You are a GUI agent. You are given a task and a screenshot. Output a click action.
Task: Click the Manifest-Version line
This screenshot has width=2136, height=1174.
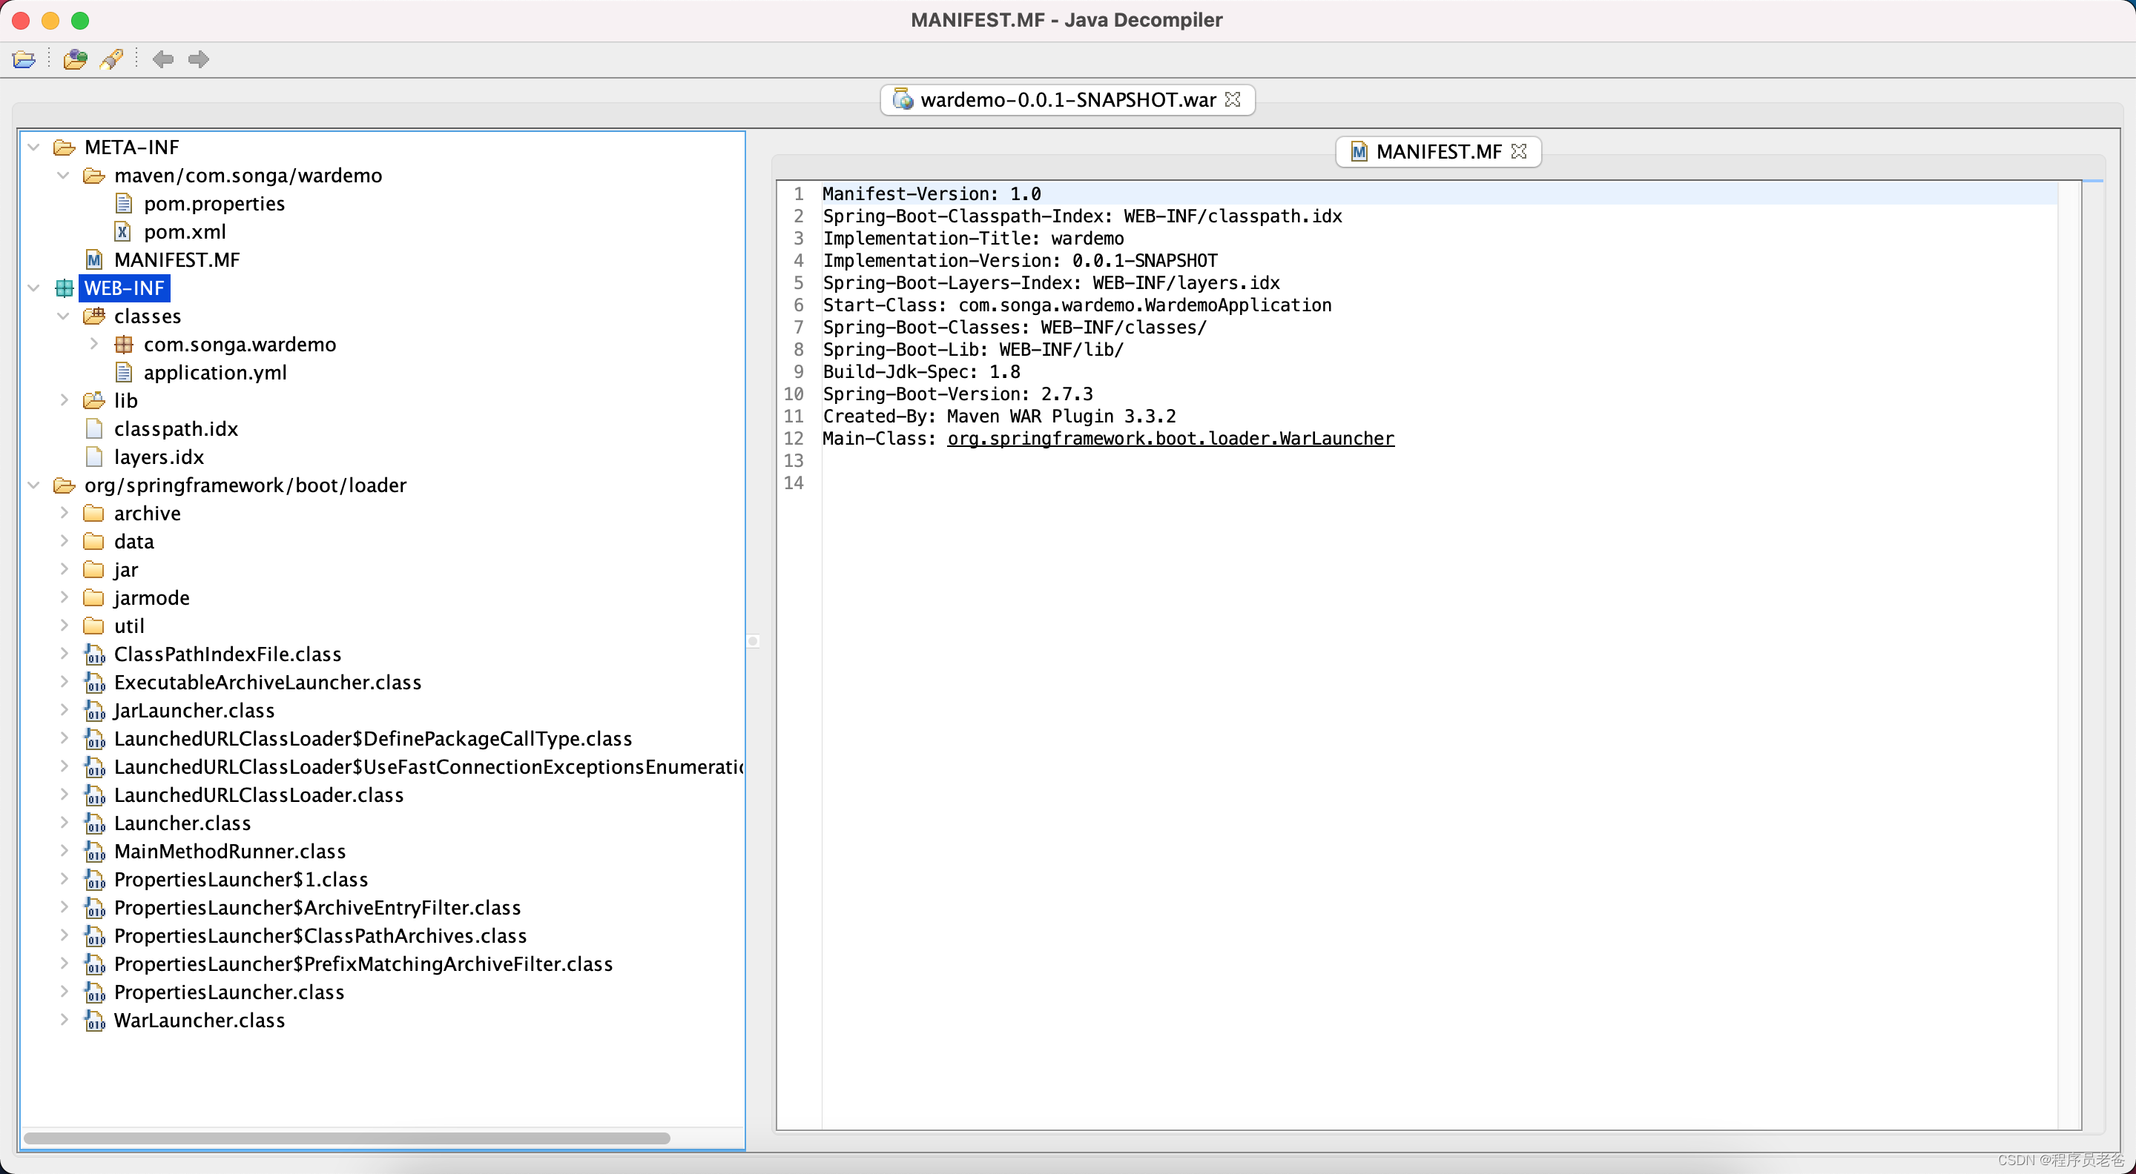tap(932, 194)
